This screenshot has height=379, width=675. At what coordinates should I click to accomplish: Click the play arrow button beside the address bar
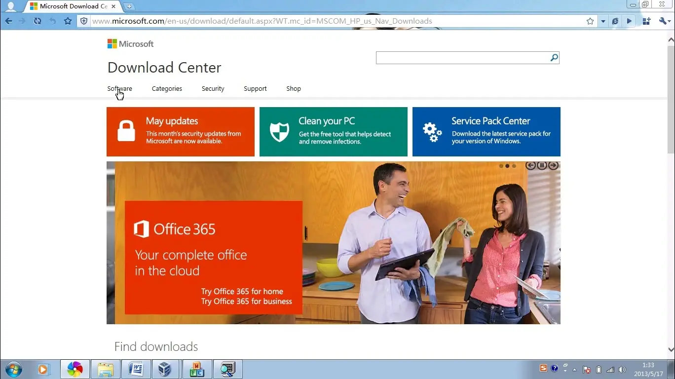(629, 21)
